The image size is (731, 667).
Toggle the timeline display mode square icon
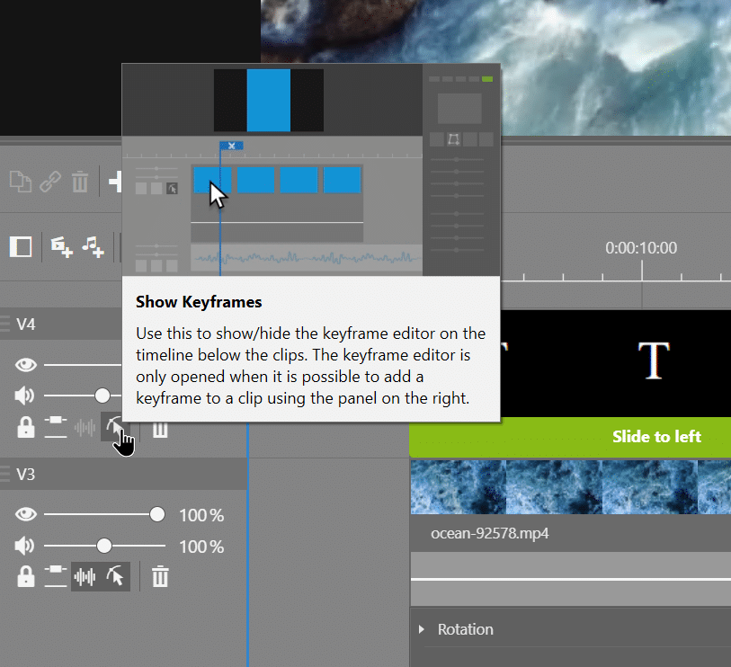click(x=21, y=246)
